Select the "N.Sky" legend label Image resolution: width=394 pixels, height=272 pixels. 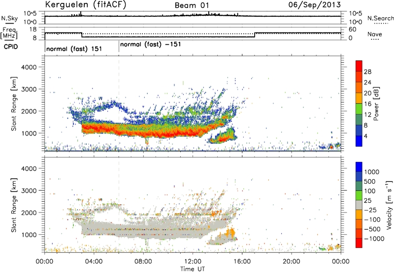9,18
